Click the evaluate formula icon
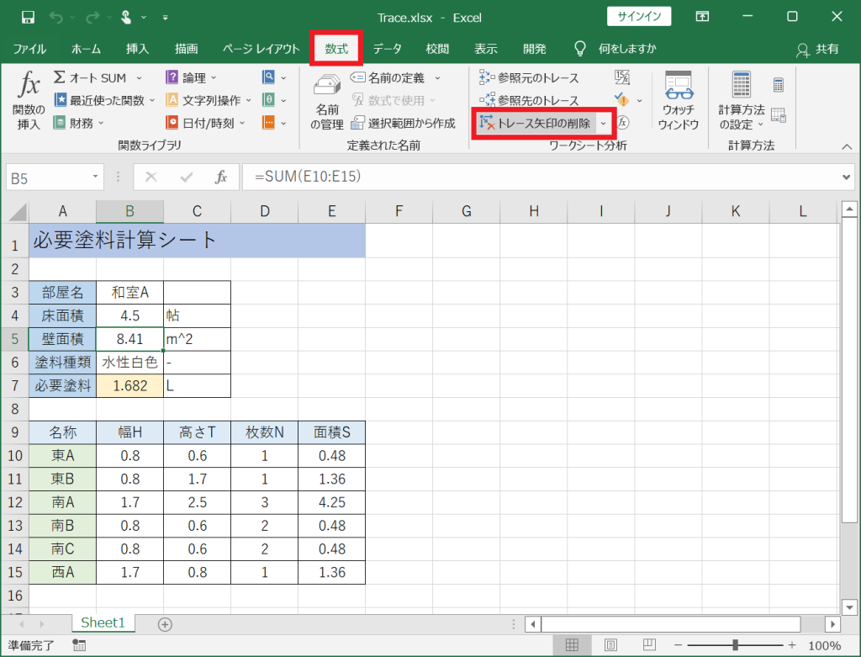This screenshot has width=861, height=657. (x=622, y=123)
